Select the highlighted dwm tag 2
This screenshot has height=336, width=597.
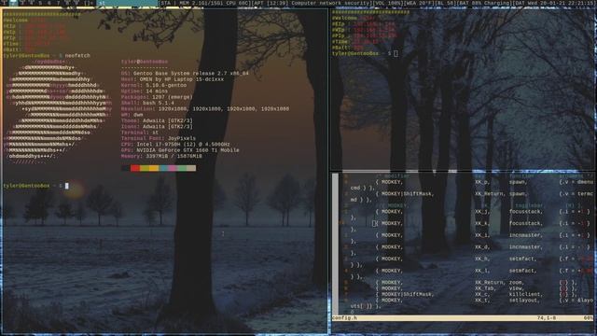coord(13,3)
